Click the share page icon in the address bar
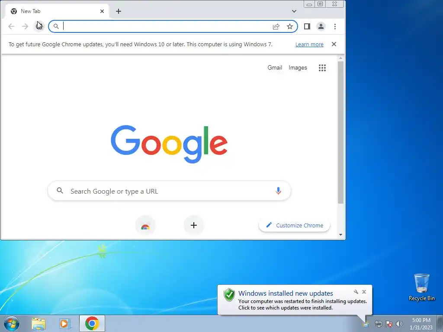Viewport: 443px width, 332px height. point(276,26)
